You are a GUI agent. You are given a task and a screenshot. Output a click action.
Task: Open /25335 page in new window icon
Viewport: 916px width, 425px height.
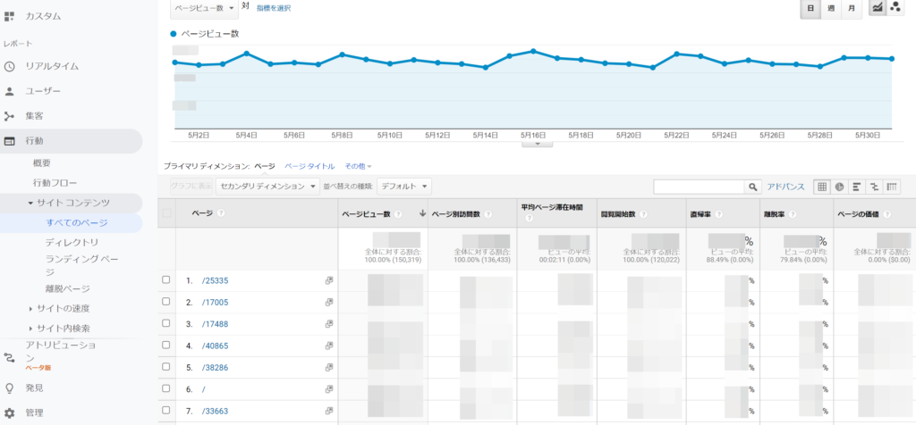(329, 280)
